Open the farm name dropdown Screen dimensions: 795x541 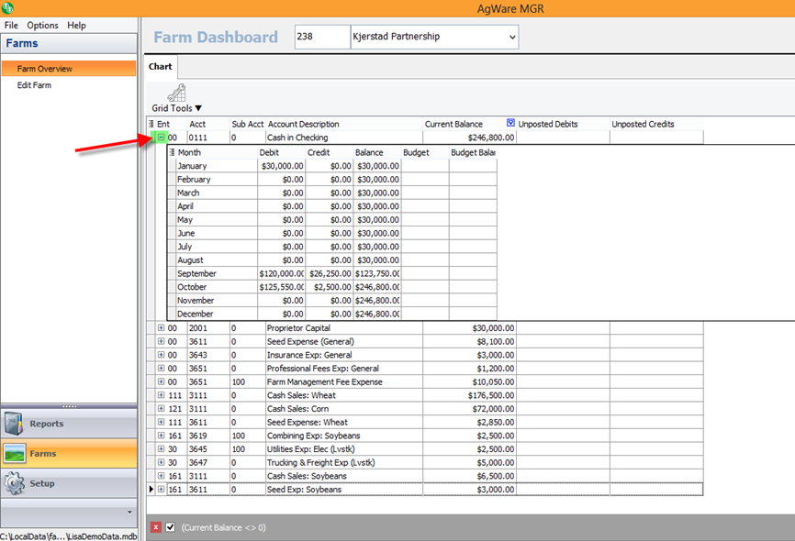click(511, 38)
